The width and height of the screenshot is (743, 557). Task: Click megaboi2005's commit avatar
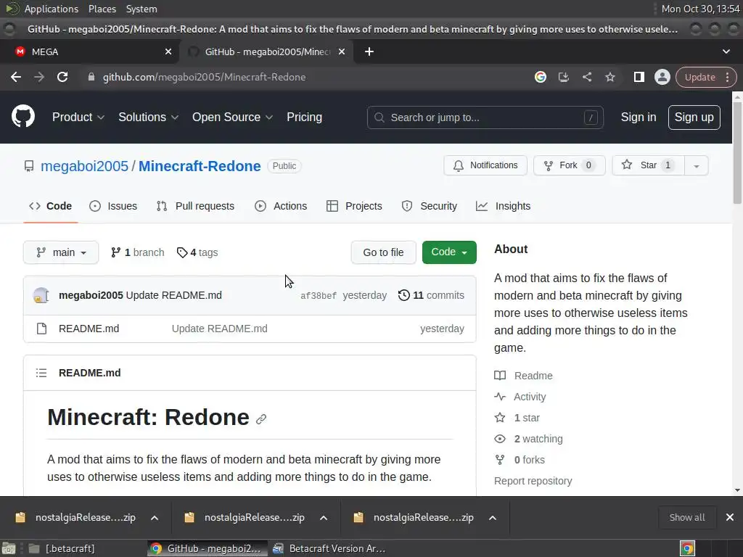(x=41, y=295)
